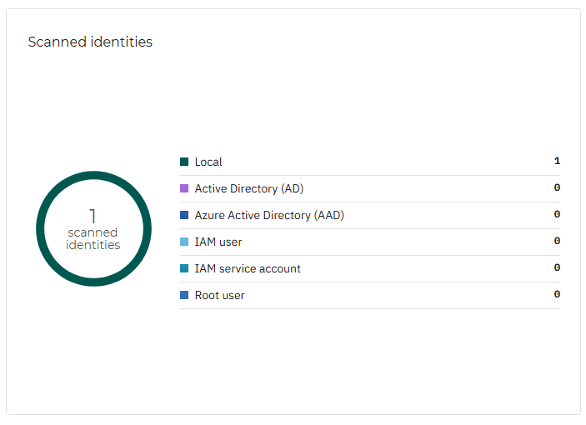
Task: Click the Active Directory count of 0
Action: click(x=557, y=188)
